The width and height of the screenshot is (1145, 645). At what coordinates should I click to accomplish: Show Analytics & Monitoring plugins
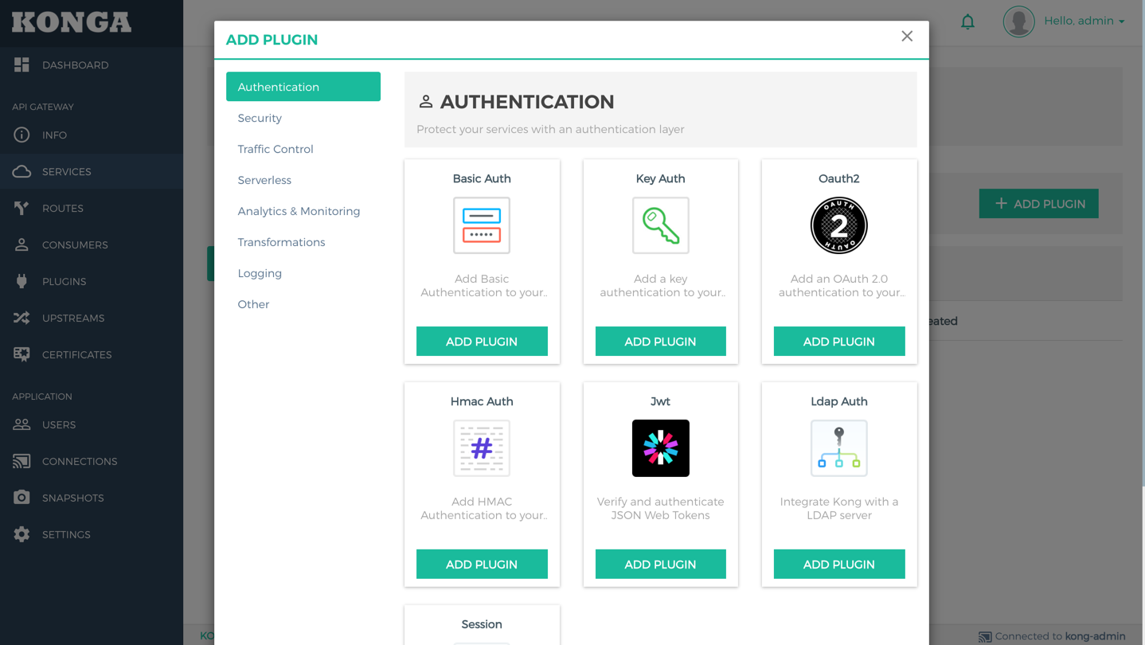(303, 211)
